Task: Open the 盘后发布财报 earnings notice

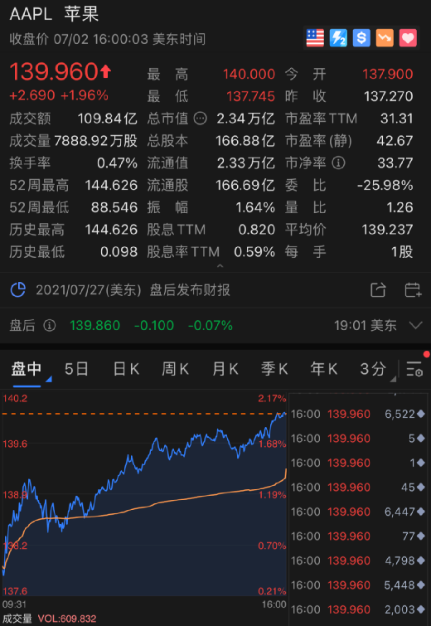Action: click(190, 290)
